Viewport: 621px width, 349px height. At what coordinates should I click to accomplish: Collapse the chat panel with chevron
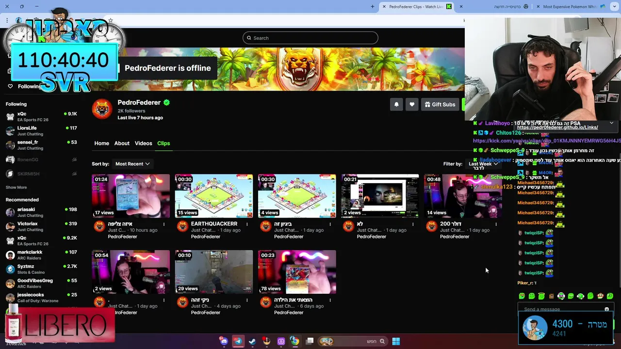611,123
